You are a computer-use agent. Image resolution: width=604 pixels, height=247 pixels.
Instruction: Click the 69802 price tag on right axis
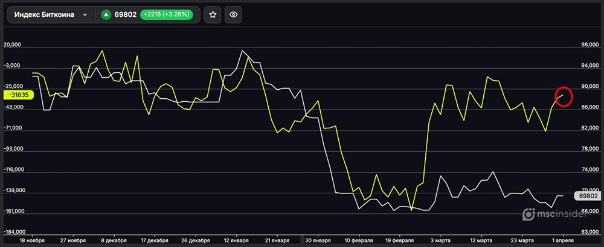(x=588, y=196)
